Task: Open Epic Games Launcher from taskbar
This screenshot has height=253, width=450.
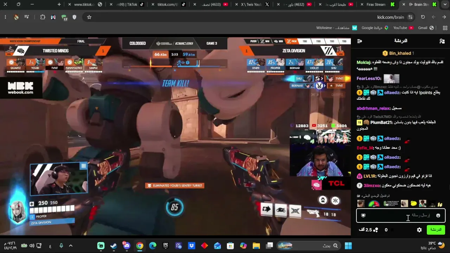Action: click(x=166, y=246)
